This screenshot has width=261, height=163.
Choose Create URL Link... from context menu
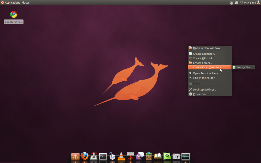pyautogui.click(x=210, y=58)
